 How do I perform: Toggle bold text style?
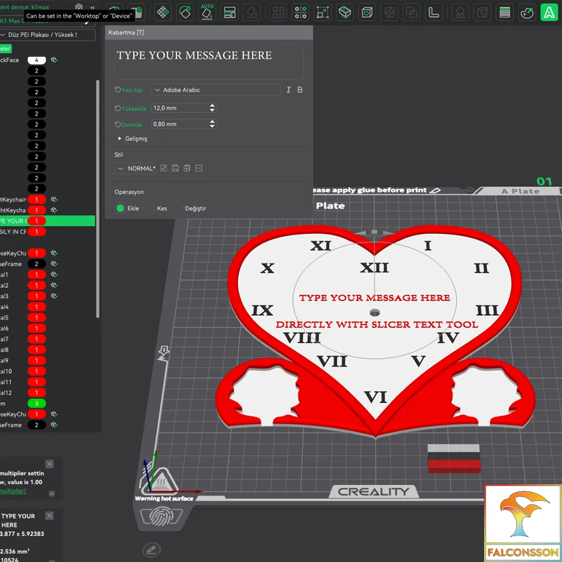tap(300, 90)
